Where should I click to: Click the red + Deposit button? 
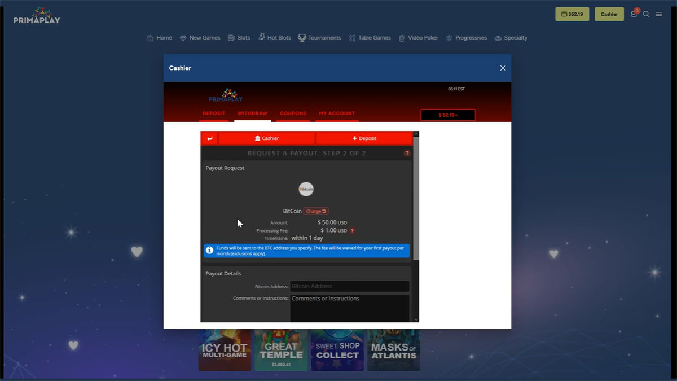364,138
